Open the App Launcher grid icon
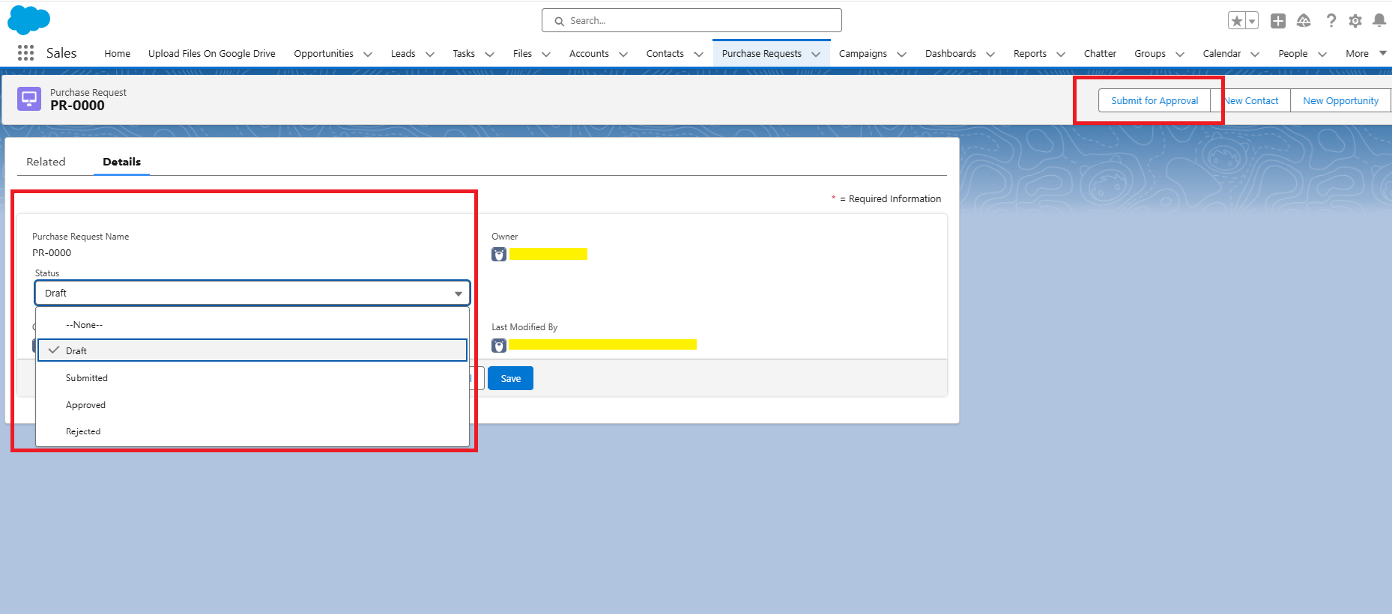 tap(25, 53)
